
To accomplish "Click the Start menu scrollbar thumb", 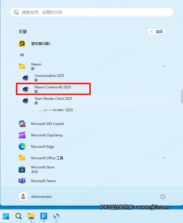I will [x=182, y=96].
